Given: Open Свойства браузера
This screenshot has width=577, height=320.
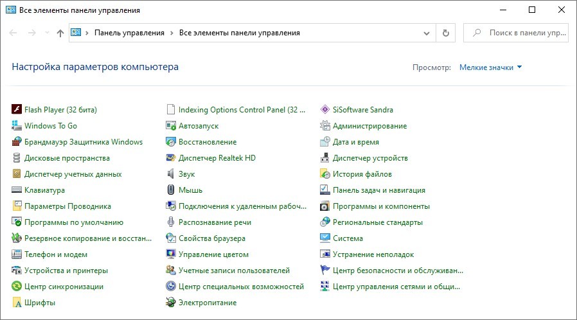Looking at the screenshot, I should pos(212,238).
